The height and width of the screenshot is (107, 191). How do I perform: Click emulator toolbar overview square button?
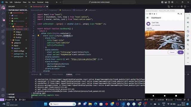click(x=188, y=58)
